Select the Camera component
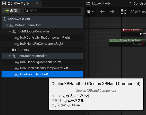The width and height of the screenshot is (146, 115). (42, 50)
